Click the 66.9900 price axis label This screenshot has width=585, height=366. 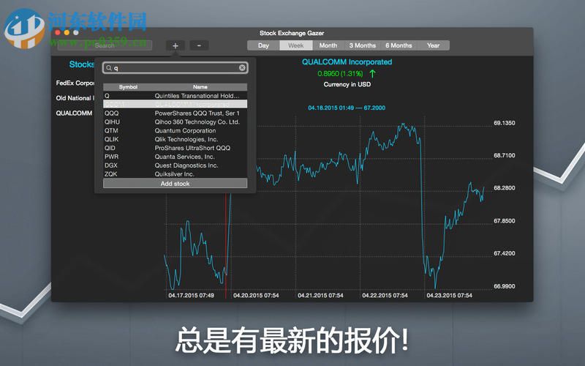[x=505, y=286]
